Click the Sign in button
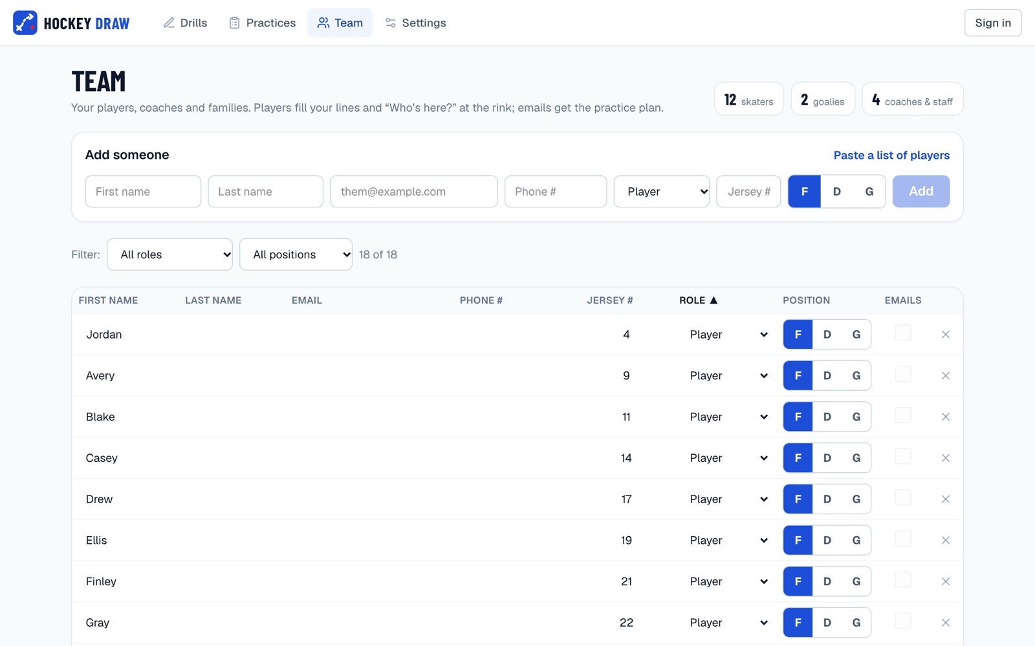Image resolution: width=1035 pixels, height=646 pixels. coord(993,23)
